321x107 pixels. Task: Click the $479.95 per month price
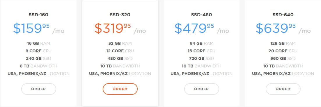click(x=202, y=28)
